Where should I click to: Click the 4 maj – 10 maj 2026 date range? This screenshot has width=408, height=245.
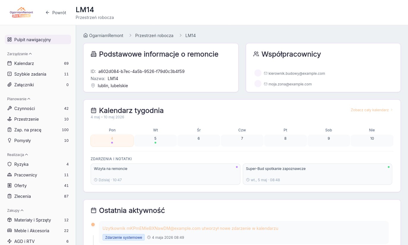pos(107,117)
